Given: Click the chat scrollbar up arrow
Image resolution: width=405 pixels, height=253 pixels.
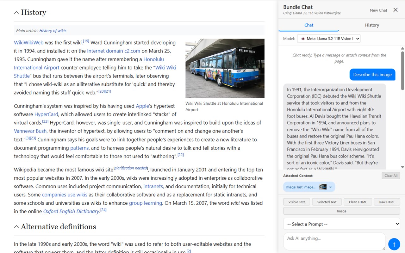Looking at the screenshot, I should tap(402, 48).
